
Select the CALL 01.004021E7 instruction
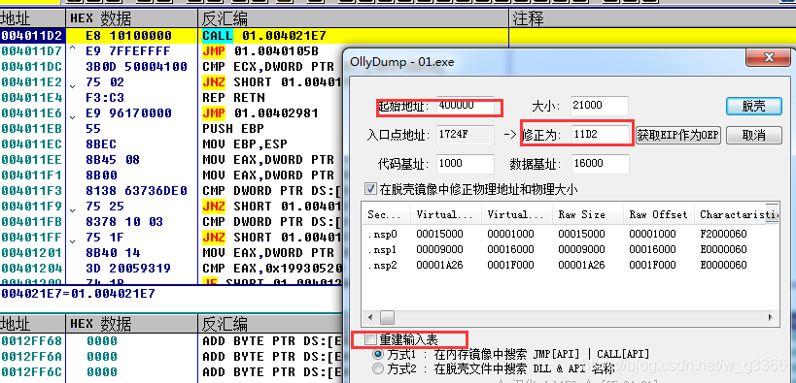264,36
